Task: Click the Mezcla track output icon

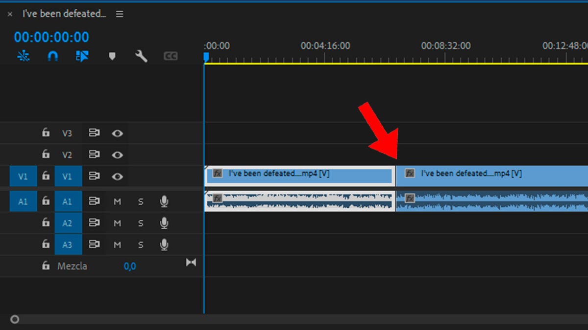Action: (191, 263)
